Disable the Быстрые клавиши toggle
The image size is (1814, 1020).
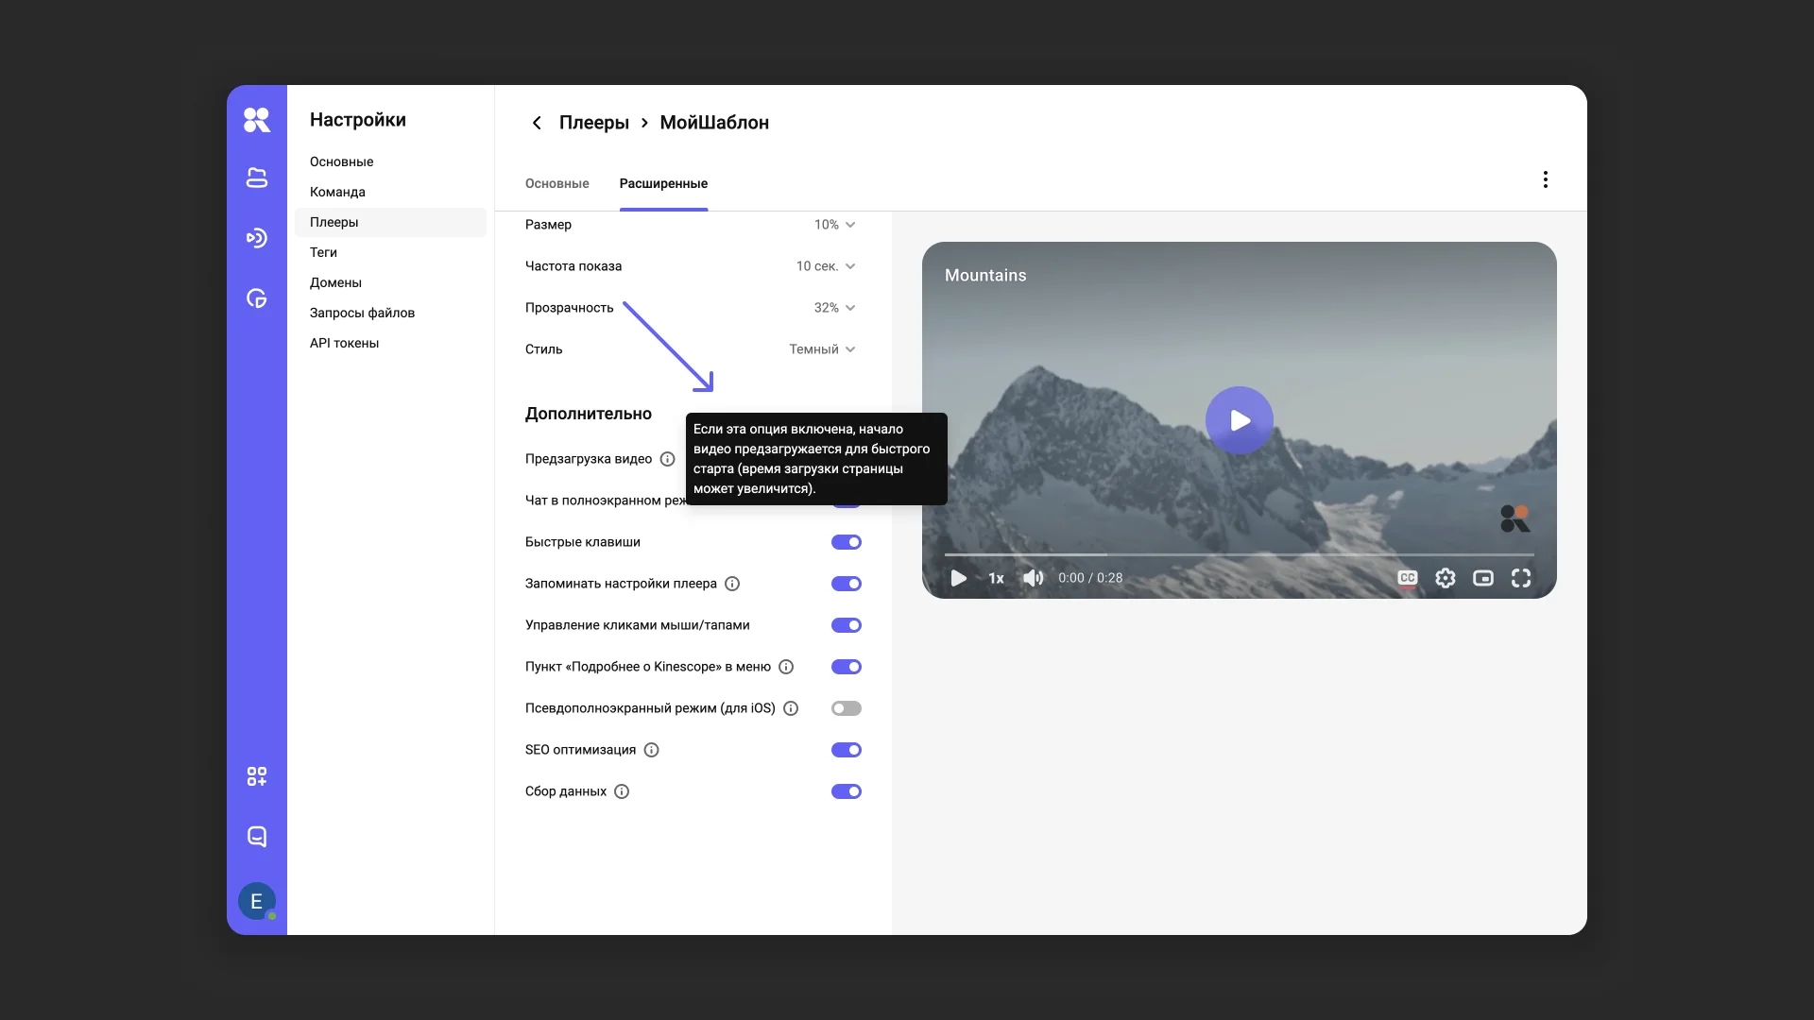click(x=846, y=542)
